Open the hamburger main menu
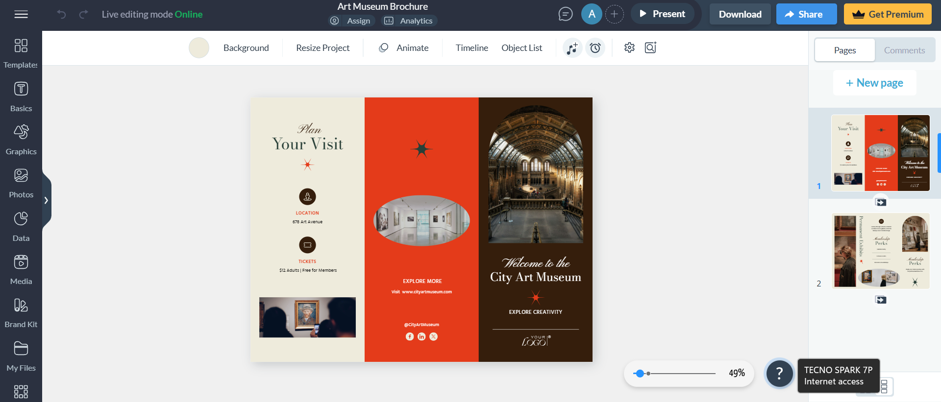 pos(21,14)
